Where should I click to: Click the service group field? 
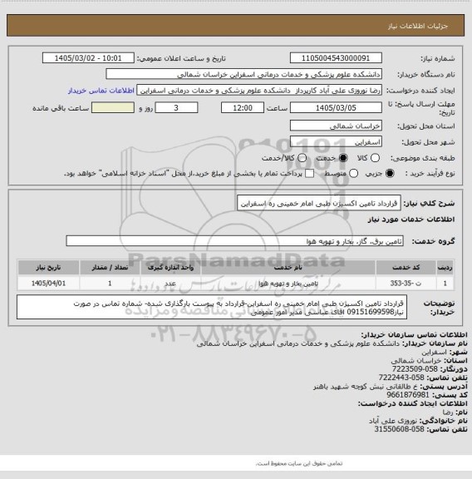pos(235,241)
